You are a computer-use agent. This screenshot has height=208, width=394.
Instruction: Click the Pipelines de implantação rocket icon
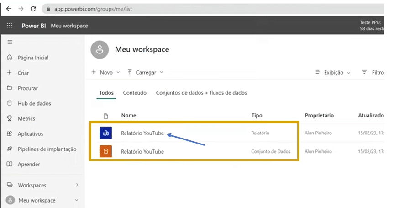coord(10,149)
